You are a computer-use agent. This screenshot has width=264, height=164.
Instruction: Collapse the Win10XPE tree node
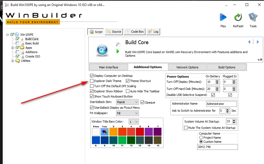tap(7, 35)
